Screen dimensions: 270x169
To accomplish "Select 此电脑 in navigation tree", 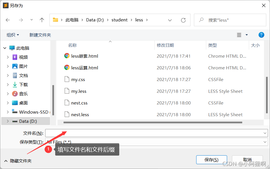I will (23, 48).
